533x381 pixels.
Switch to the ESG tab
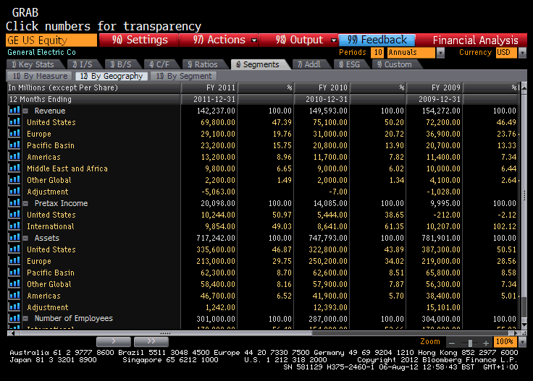(x=351, y=64)
